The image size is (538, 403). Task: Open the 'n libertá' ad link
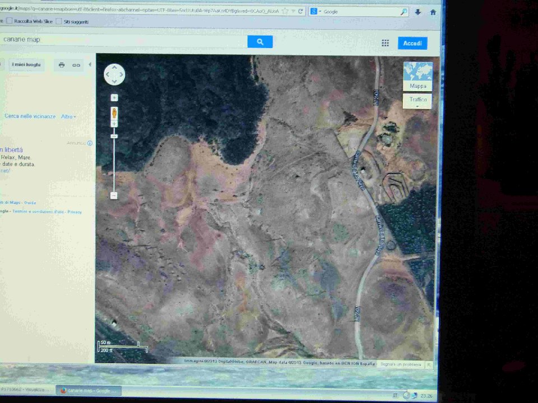11,150
